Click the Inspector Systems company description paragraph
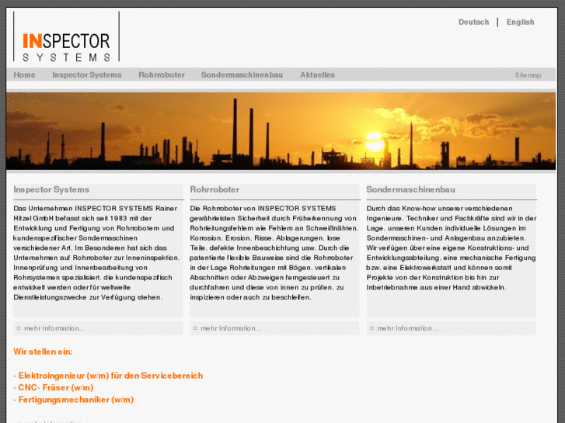Screen dimensions: 565x423 point(97,253)
